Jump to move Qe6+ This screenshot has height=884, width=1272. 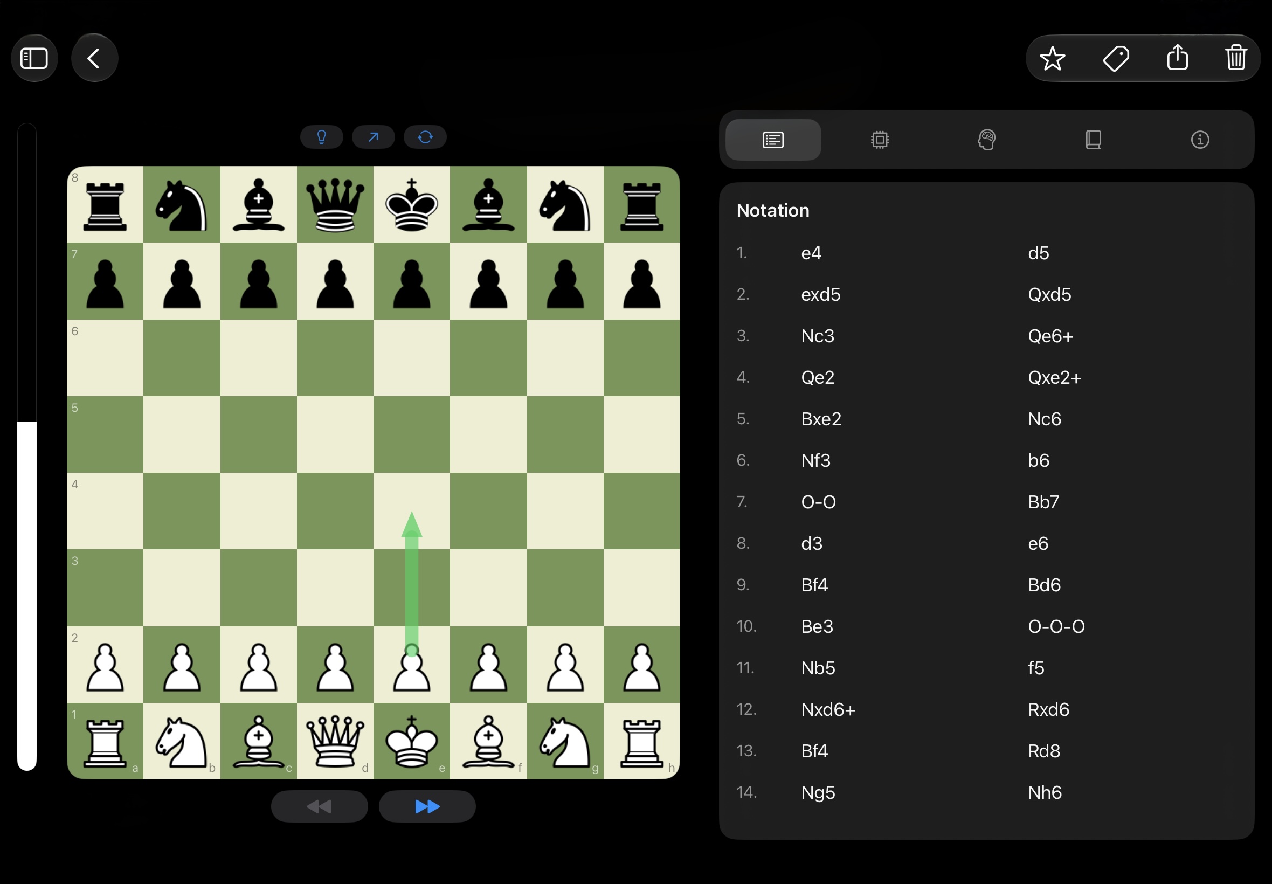(1050, 336)
